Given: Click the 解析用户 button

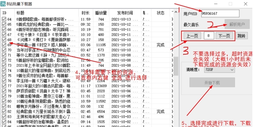Looking at the screenshot, I should [237, 25].
